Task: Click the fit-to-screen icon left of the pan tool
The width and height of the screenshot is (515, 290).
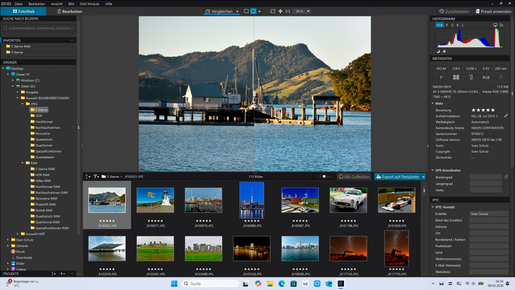Action: pyautogui.click(x=273, y=11)
